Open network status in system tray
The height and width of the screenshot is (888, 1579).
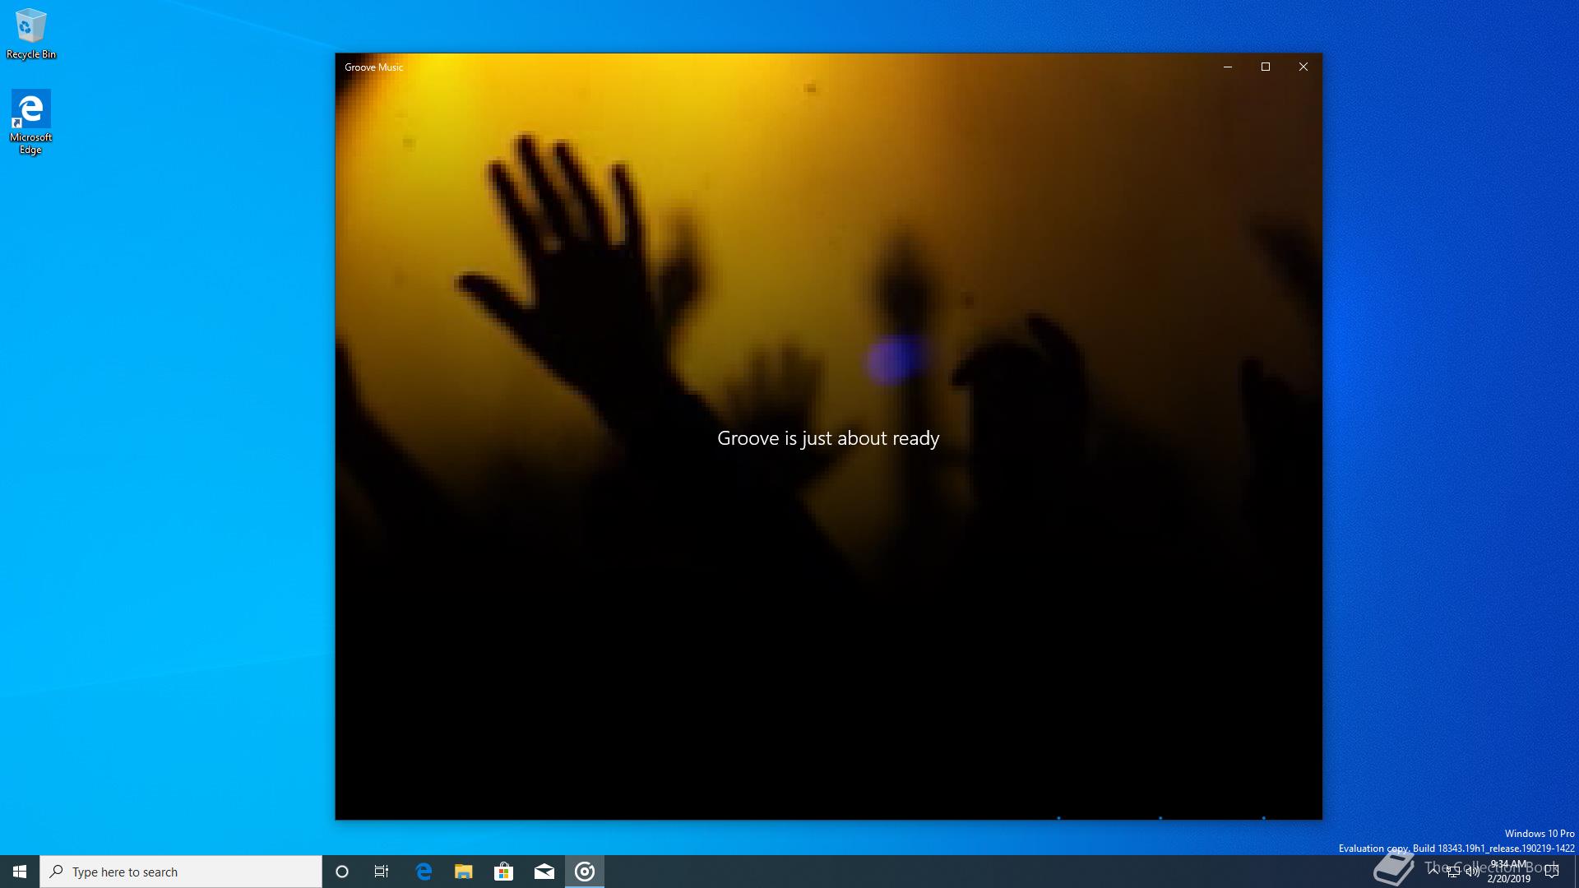(1453, 872)
